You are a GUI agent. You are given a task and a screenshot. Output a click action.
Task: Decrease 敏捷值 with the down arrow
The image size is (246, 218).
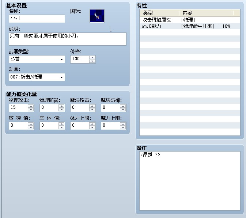coord(31,127)
